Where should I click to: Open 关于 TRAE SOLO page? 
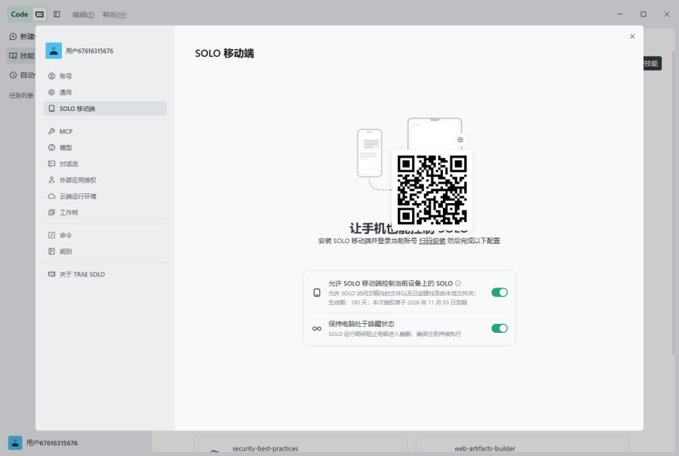tap(105, 274)
